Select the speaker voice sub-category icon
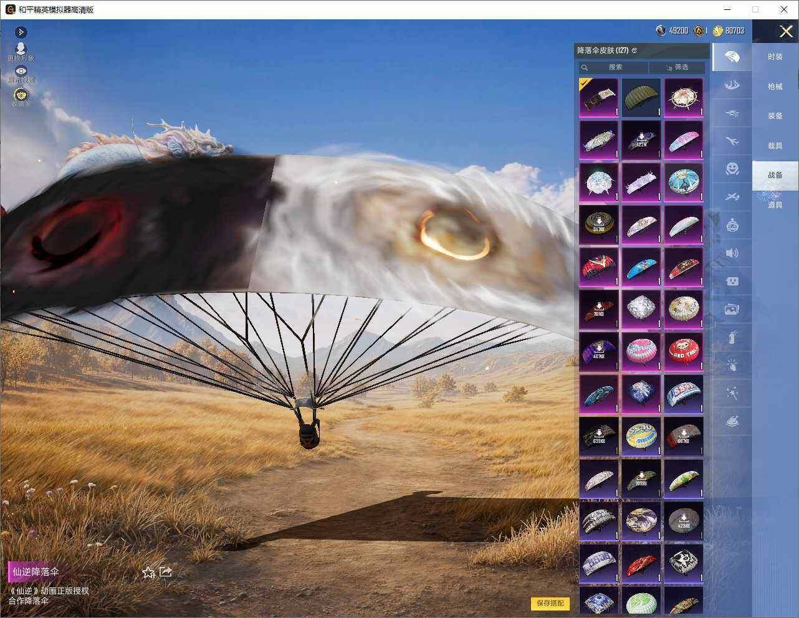Screen dimensions: 799x618 tap(732, 253)
